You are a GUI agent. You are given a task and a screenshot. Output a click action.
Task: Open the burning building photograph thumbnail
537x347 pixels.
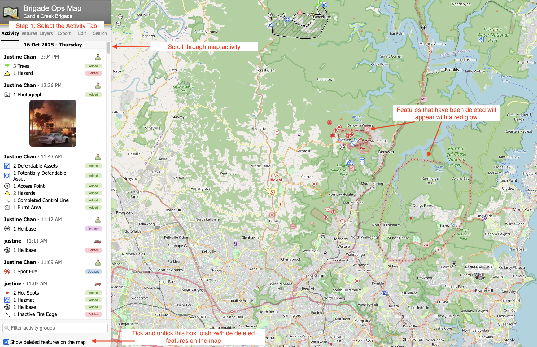click(x=53, y=123)
